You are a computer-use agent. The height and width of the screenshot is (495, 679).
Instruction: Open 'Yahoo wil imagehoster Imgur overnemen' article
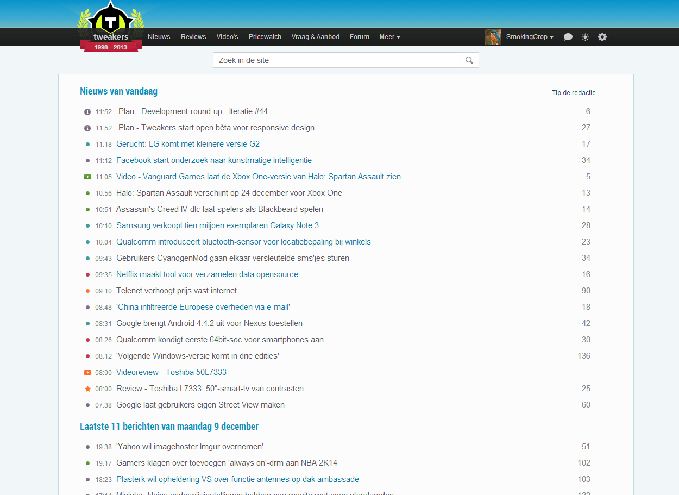click(x=190, y=447)
